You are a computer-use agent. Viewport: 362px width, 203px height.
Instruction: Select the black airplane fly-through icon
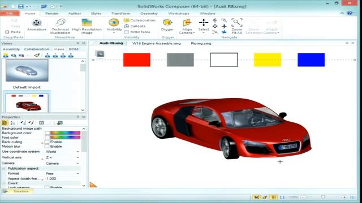[x=224, y=27]
